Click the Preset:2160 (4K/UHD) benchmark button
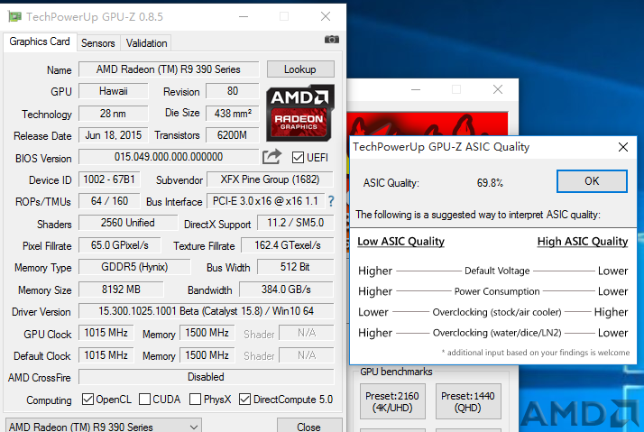 pos(392,401)
